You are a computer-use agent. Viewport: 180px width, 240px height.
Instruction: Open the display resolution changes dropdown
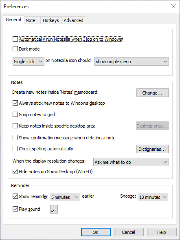pos(131,162)
